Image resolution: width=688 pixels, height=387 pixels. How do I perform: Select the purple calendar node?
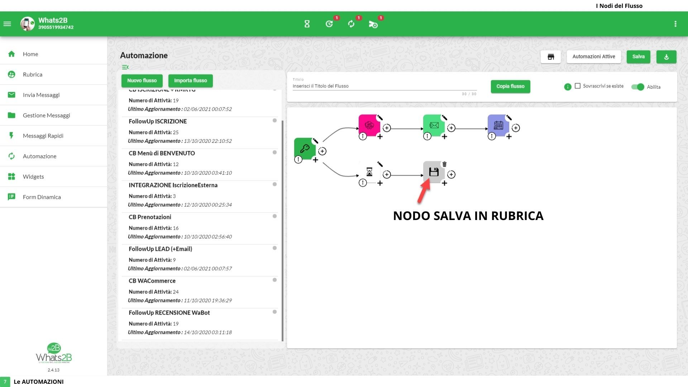click(498, 125)
